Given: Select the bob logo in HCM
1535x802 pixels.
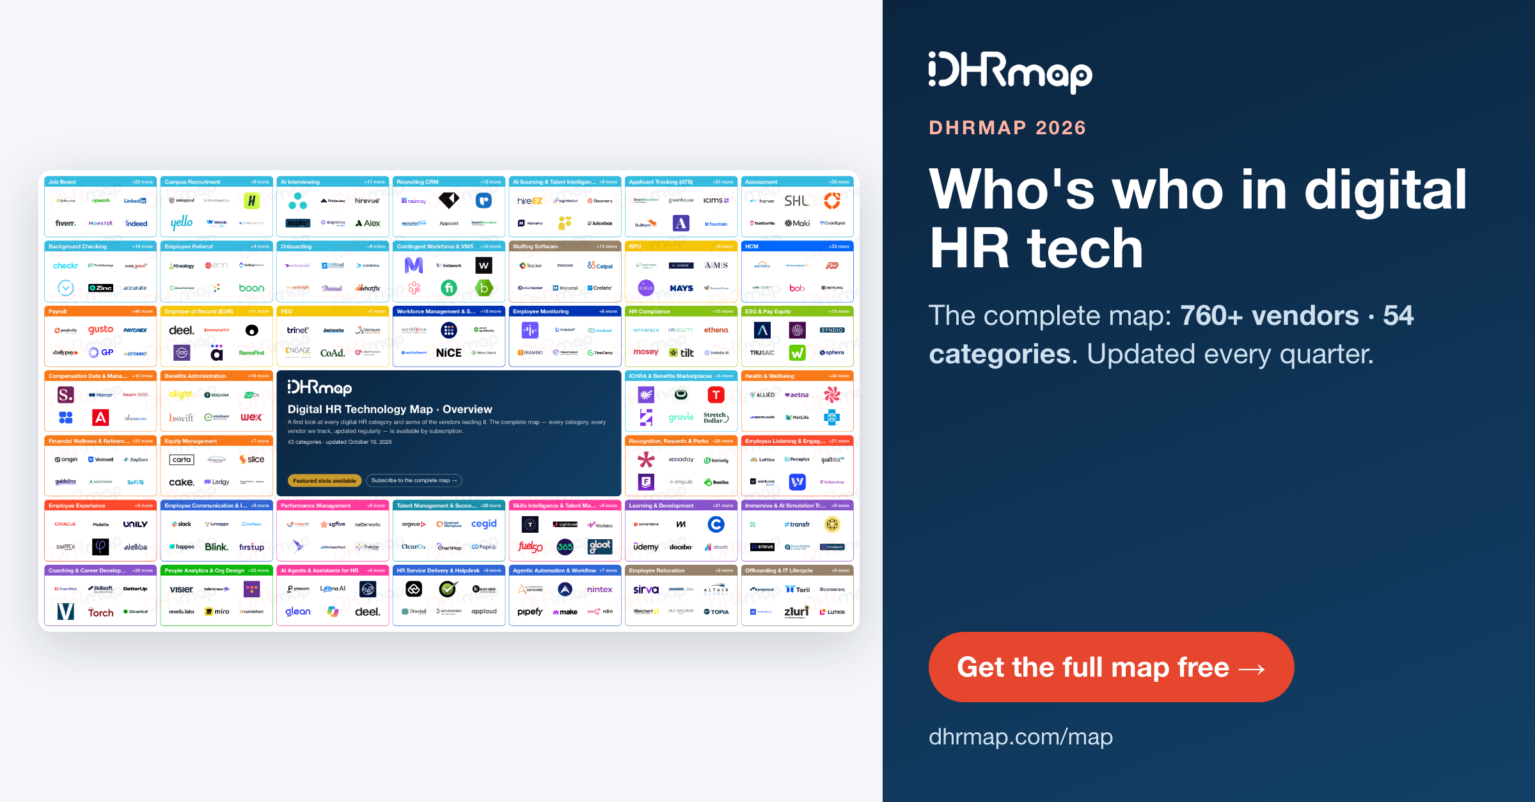Looking at the screenshot, I should [797, 288].
